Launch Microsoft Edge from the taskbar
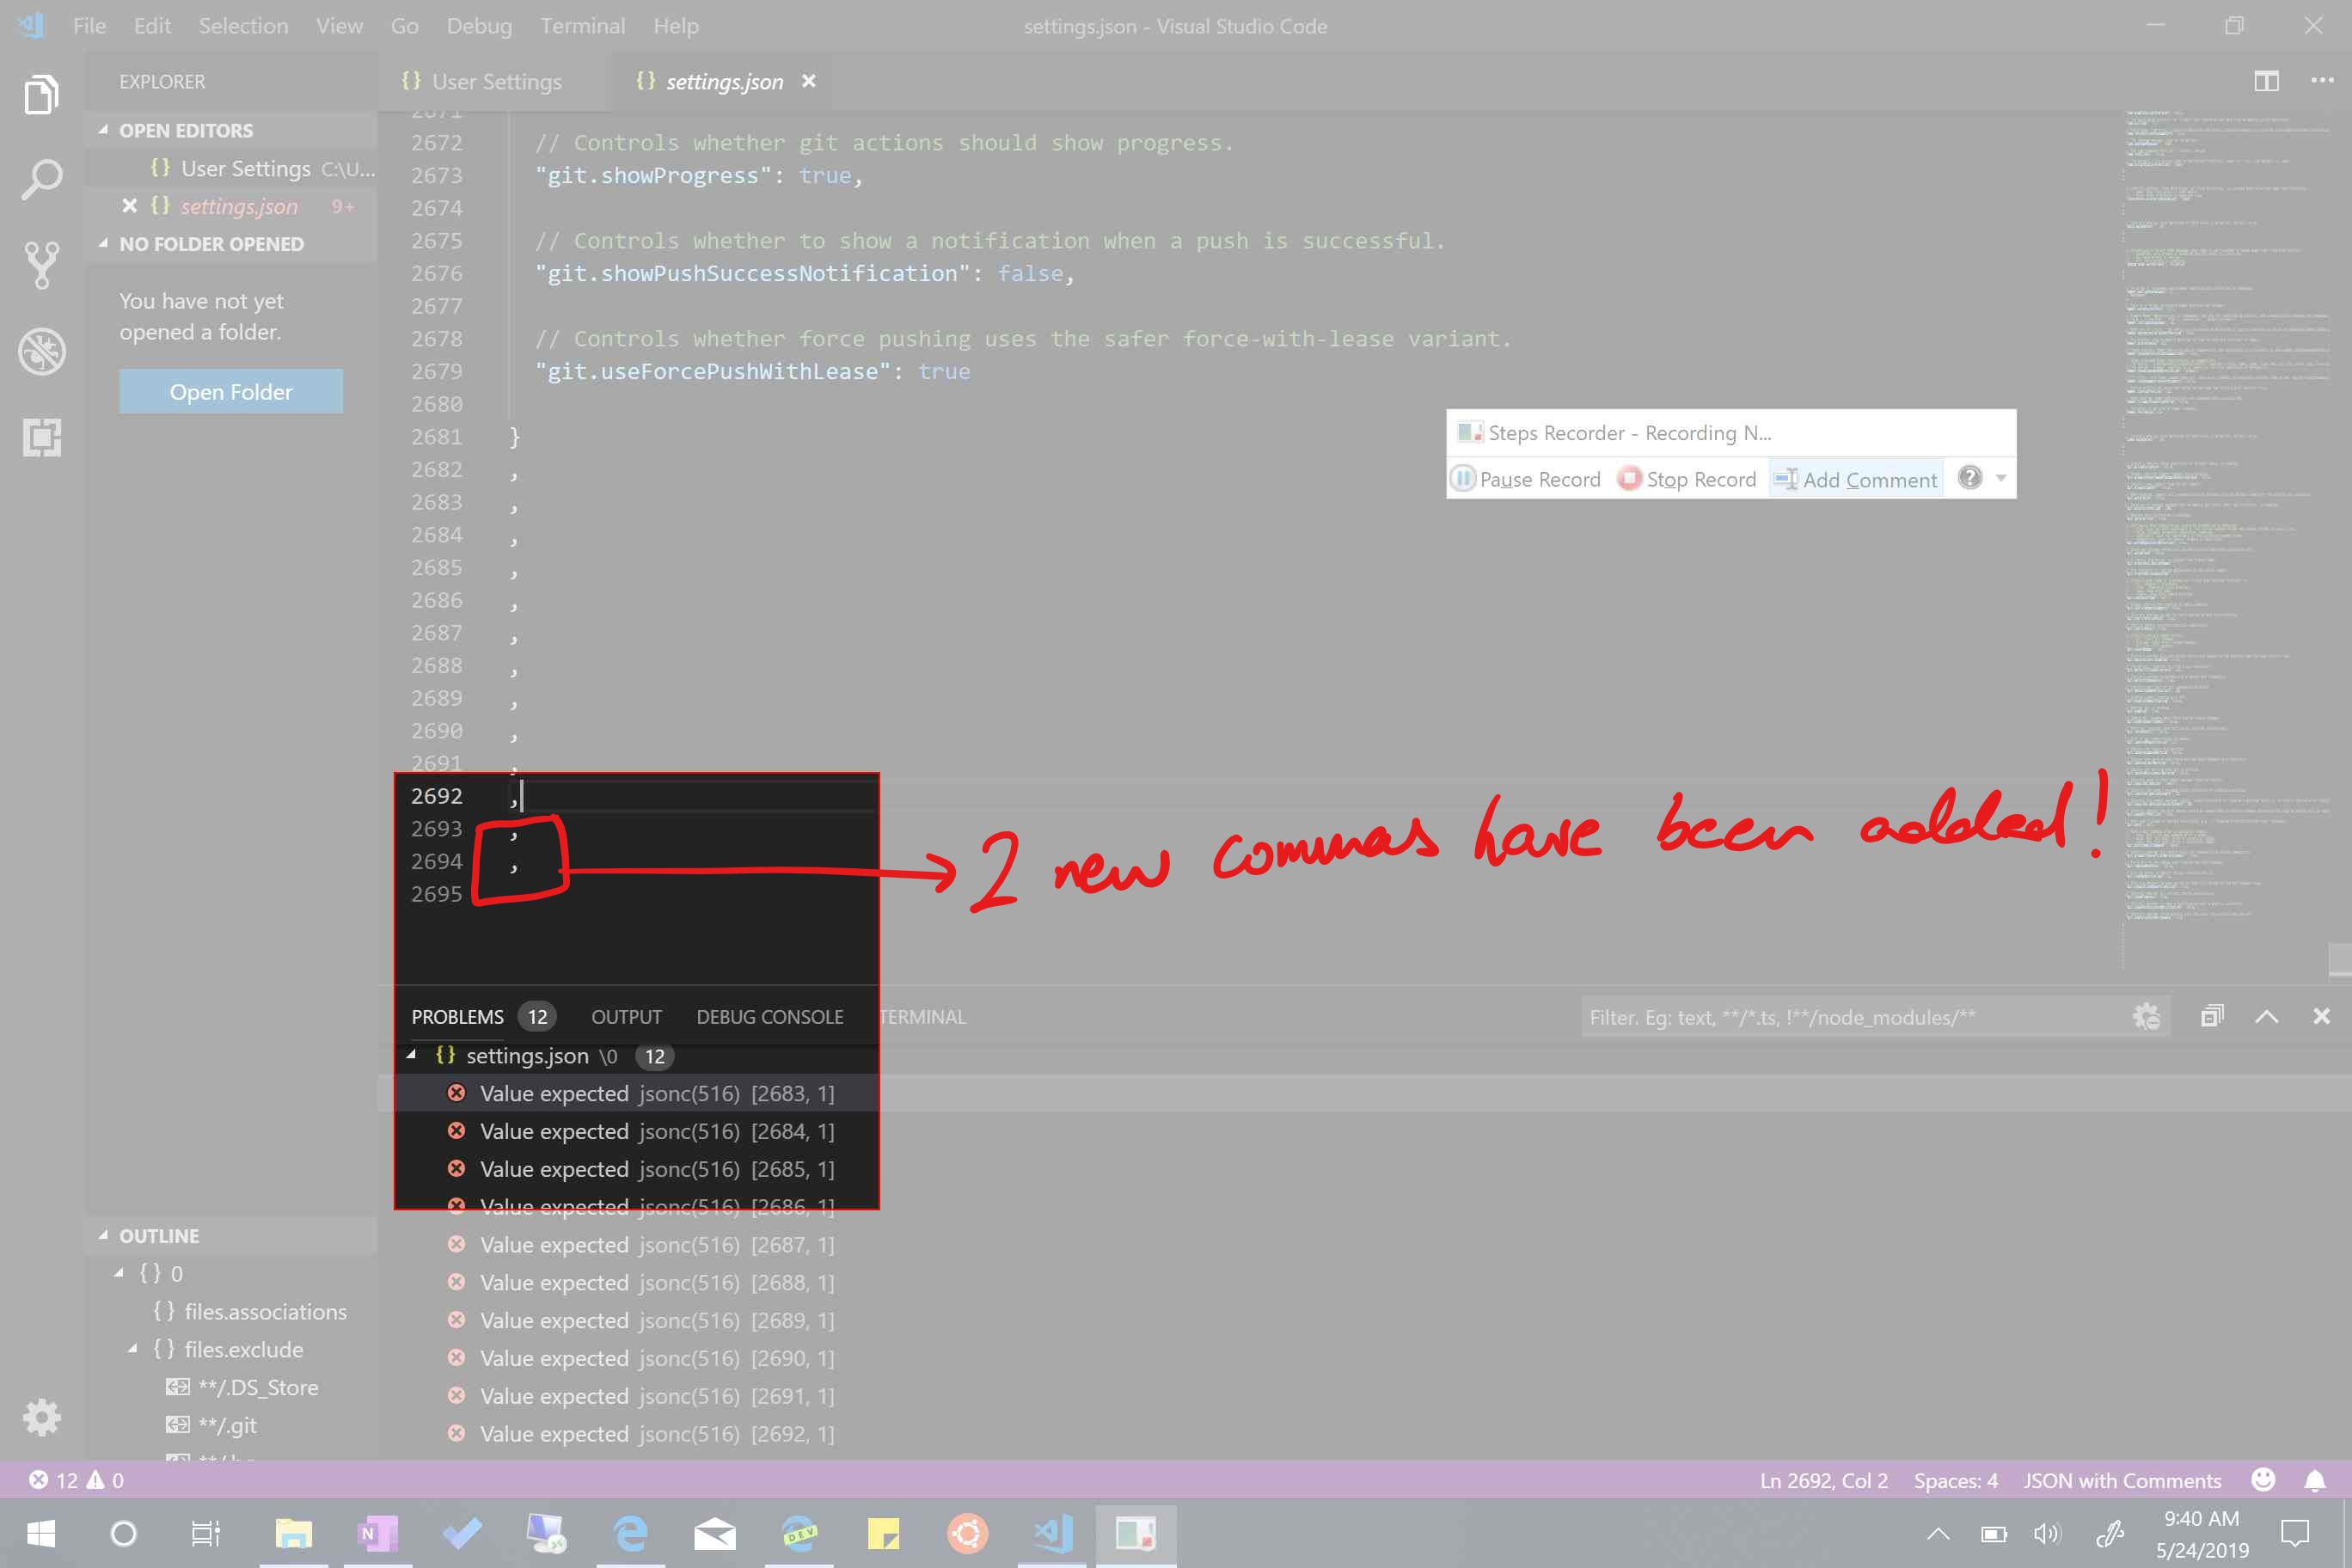The height and width of the screenshot is (1568, 2352). click(x=630, y=1533)
